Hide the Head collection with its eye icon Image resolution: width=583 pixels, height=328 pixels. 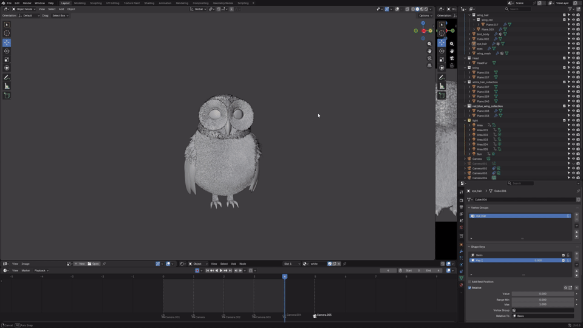pyautogui.click(x=573, y=58)
